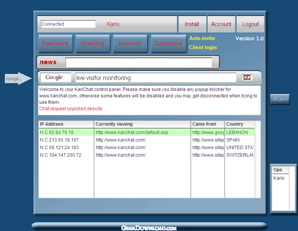
Task: Open the Account settings
Action: 221,24
